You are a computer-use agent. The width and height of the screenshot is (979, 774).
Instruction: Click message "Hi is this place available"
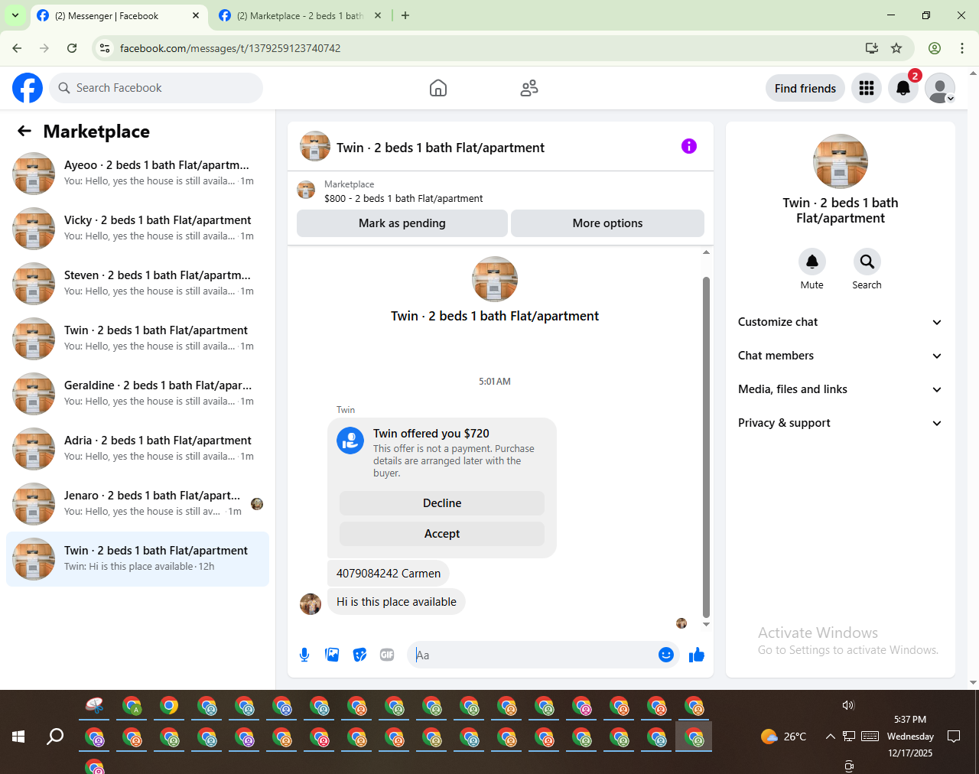(396, 602)
